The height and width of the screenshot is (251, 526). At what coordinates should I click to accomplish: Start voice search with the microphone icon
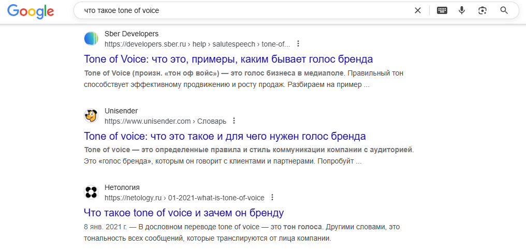pyautogui.click(x=462, y=10)
